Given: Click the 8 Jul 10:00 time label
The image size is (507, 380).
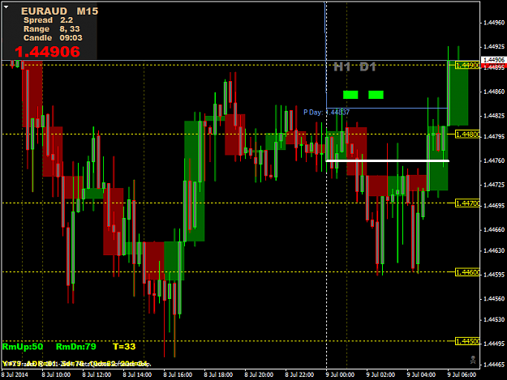Looking at the screenshot, I should (56, 374).
